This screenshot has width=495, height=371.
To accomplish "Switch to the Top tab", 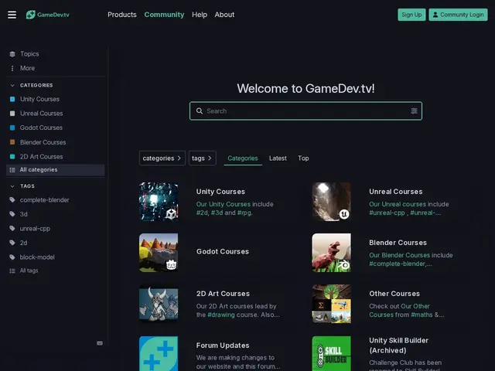I will click(303, 158).
